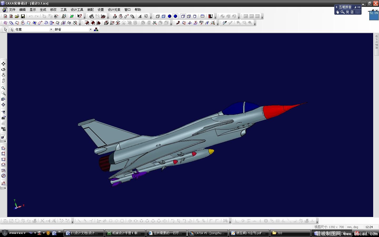This screenshot has width=379, height=237.
Task: Click the eyedropper pick tool icon
Action: [225, 23]
